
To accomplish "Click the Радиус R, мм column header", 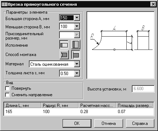I will click(x=60, y=106).
